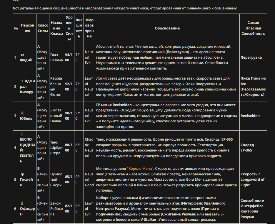
Task: Click the 'Танк Шрёдингера' class name cell
Action: click(56, 148)
